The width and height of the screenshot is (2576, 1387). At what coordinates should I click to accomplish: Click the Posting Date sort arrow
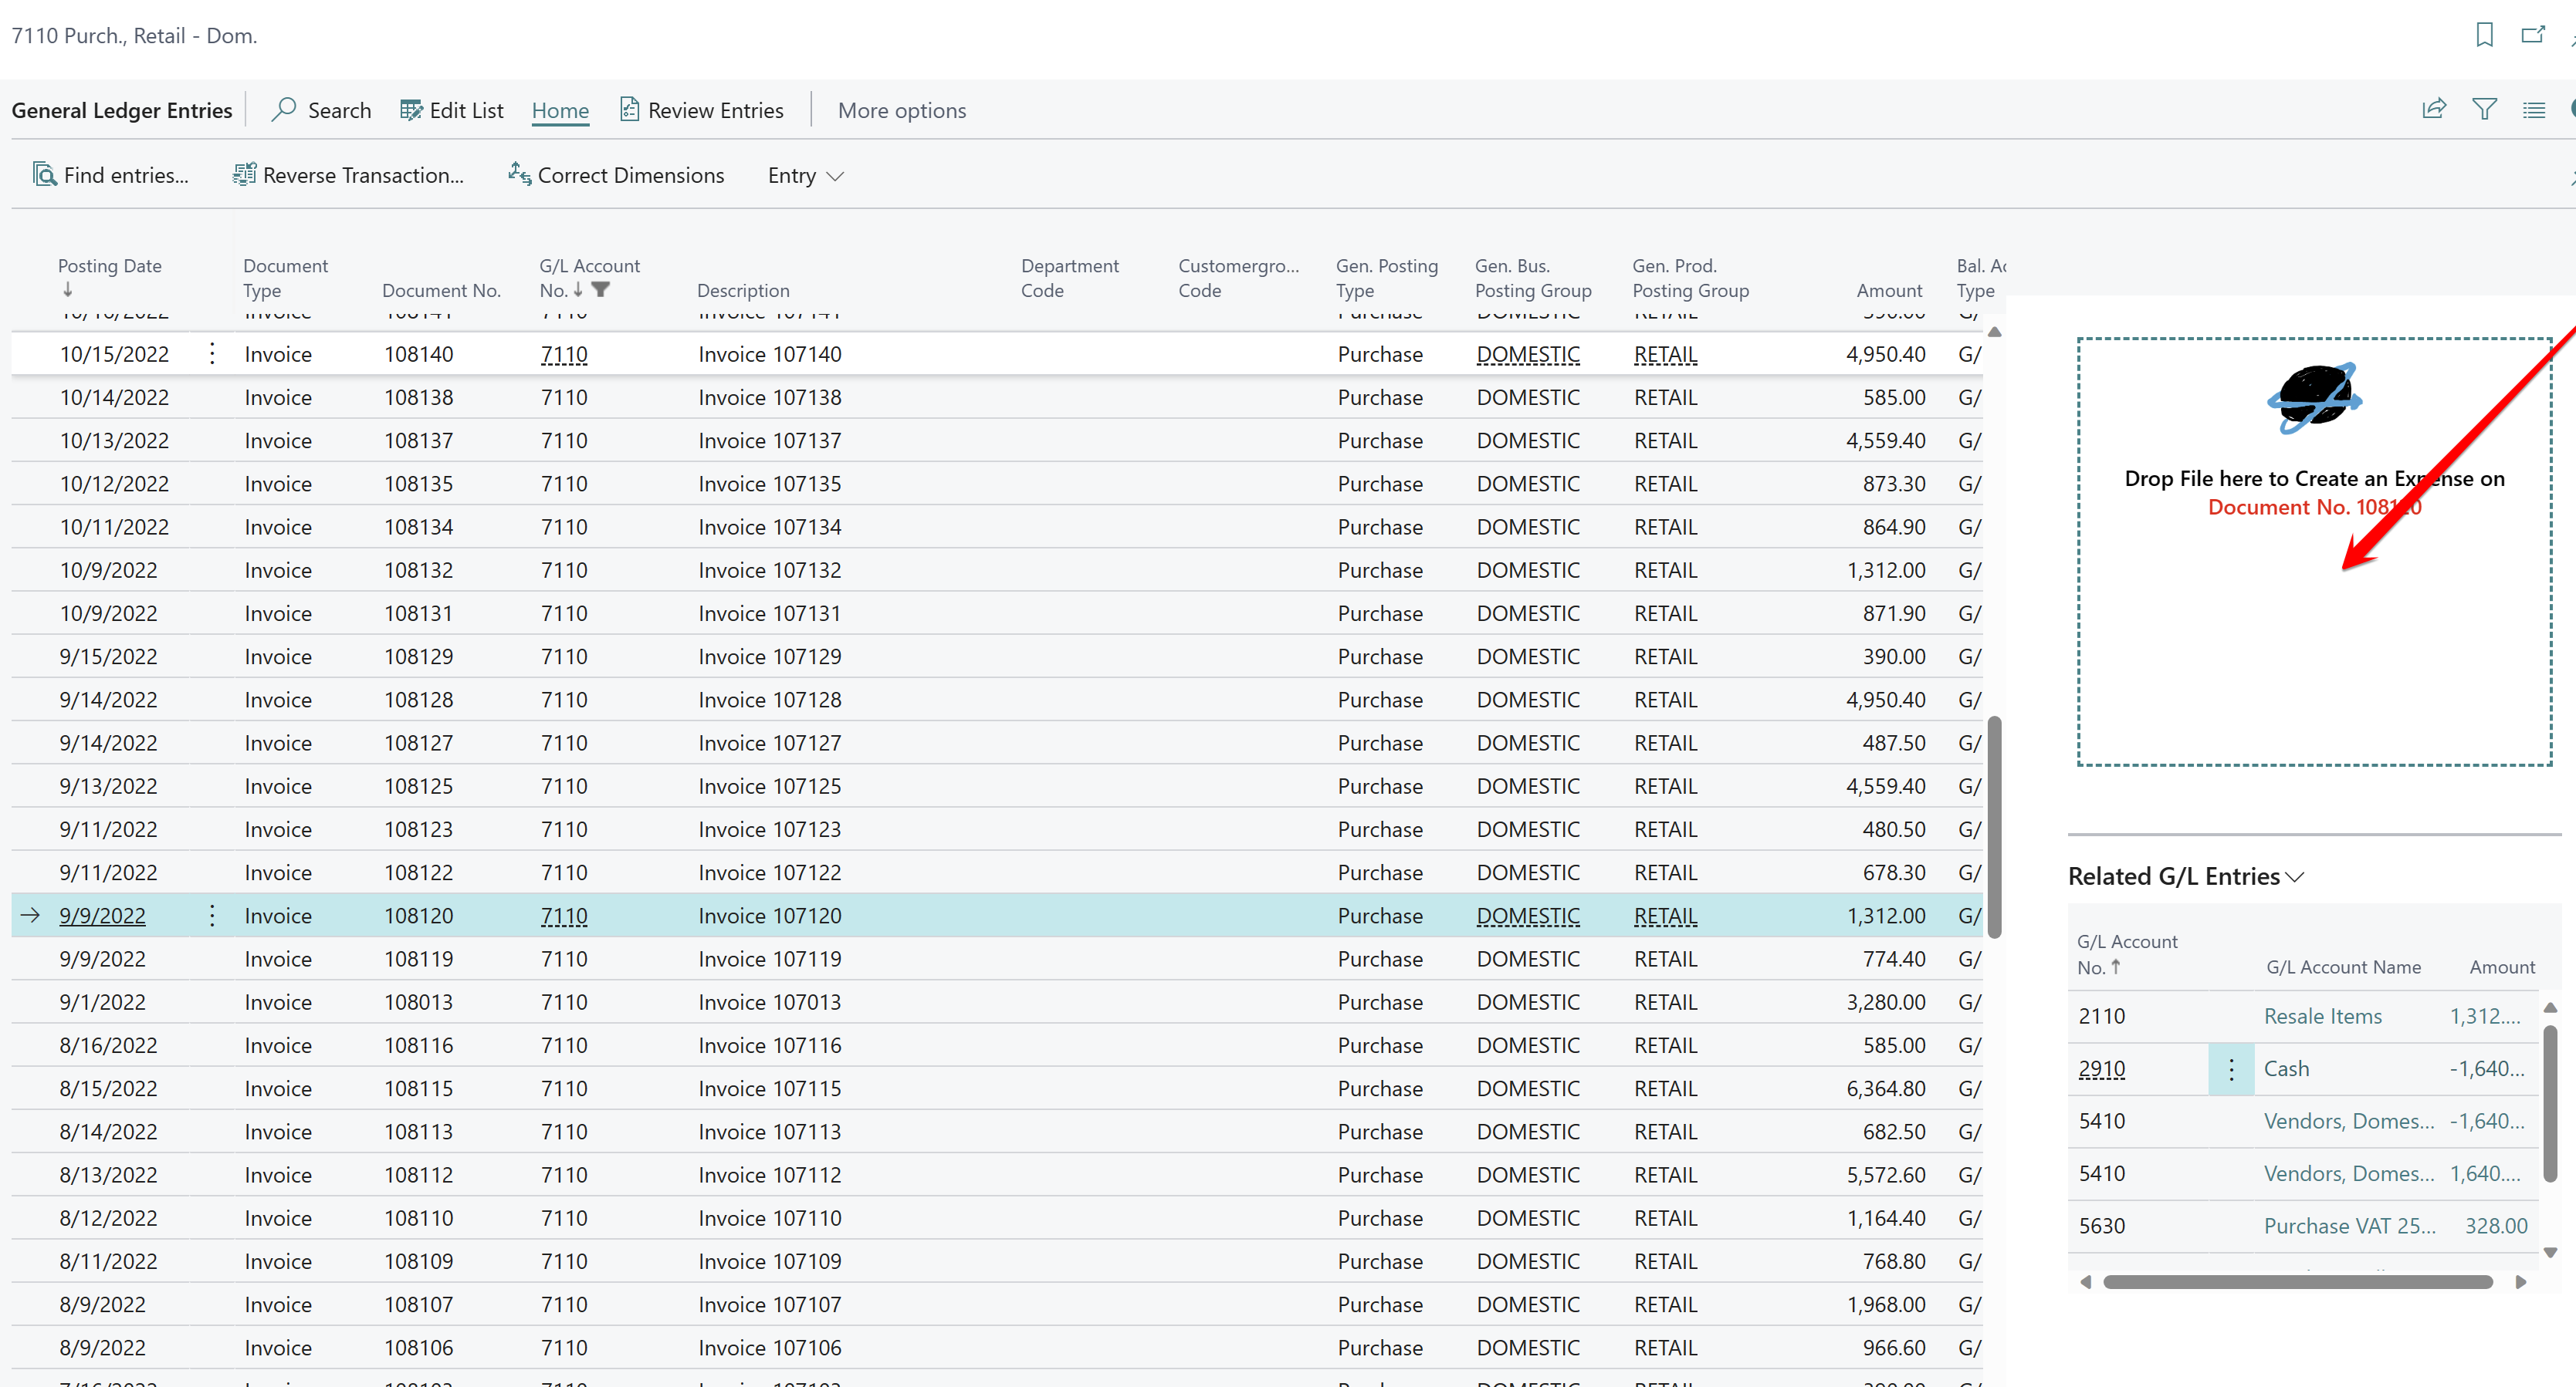point(68,290)
